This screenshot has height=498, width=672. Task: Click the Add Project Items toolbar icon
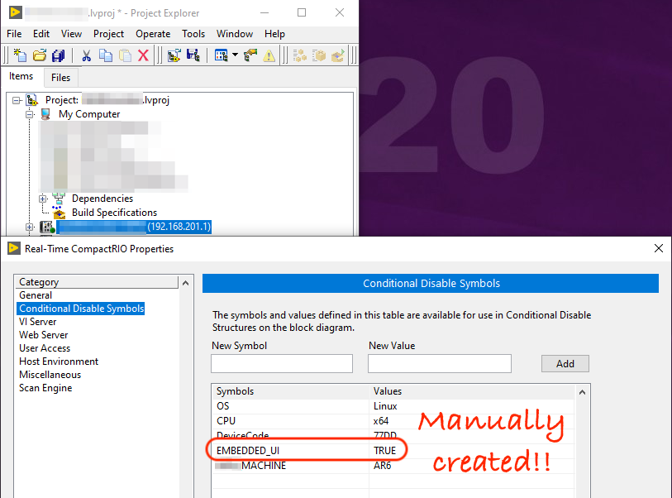tap(174, 55)
